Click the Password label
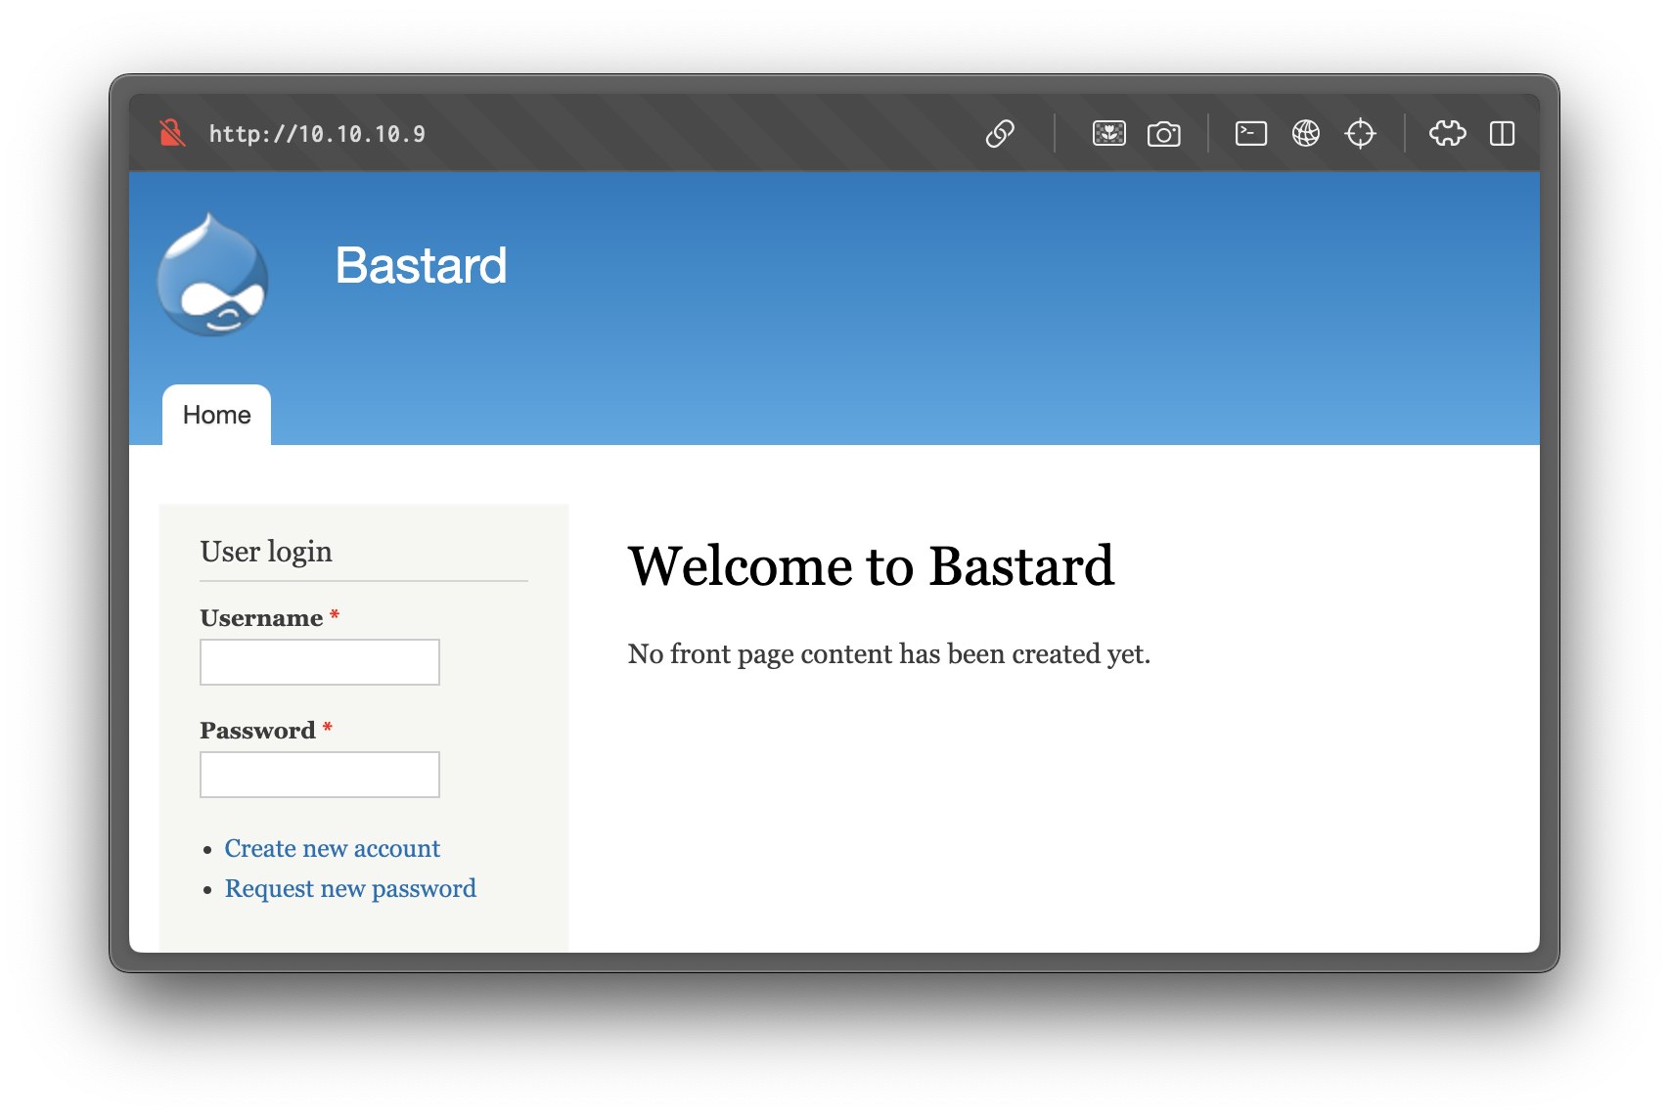The width and height of the screenshot is (1669, 1117). click(257, 731)
